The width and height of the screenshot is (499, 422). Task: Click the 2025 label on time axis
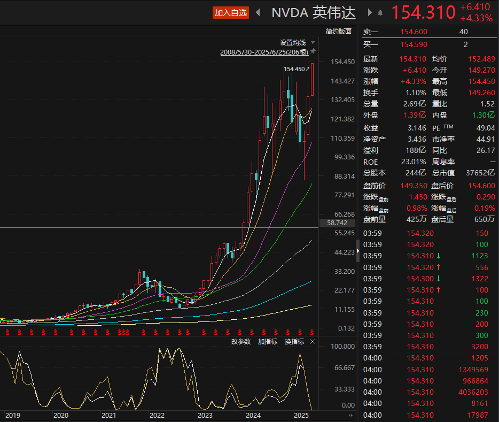[x=301, y=415]
